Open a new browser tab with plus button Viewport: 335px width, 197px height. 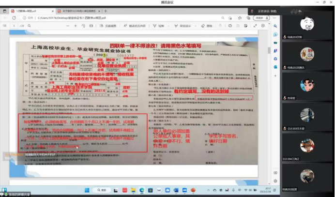click(106, 11)
